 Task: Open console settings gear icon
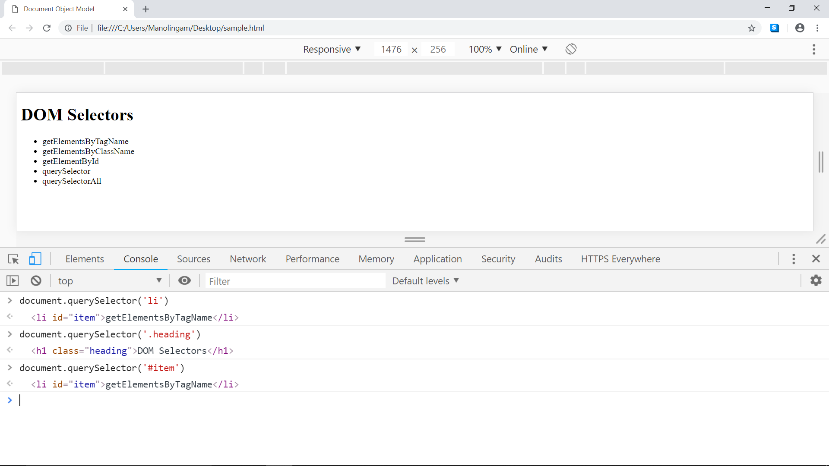(x=816, y=280)
